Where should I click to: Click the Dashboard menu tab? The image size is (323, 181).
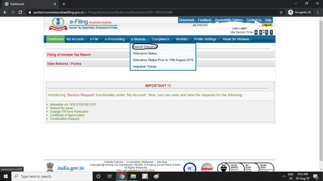click(56, 39)
